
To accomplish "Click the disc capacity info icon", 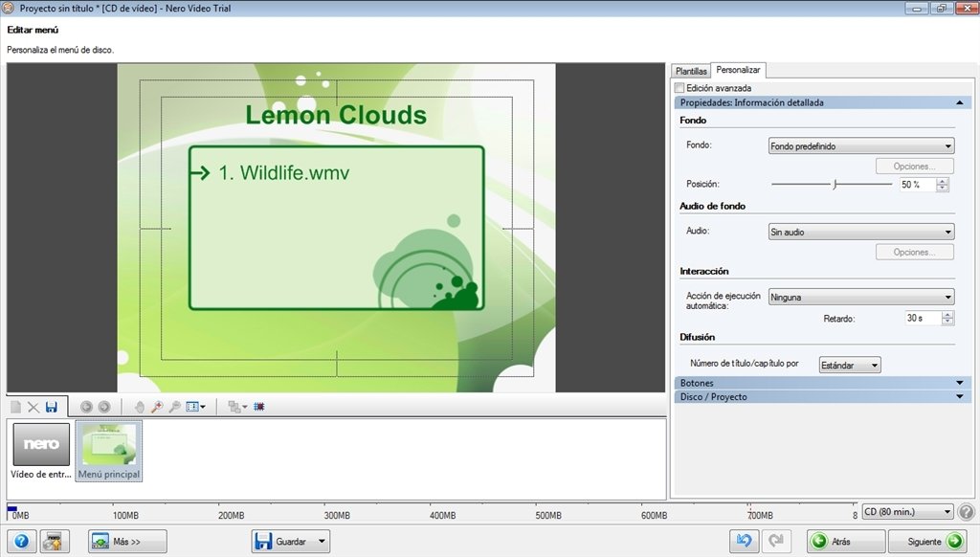I will (x=967, y=512).
